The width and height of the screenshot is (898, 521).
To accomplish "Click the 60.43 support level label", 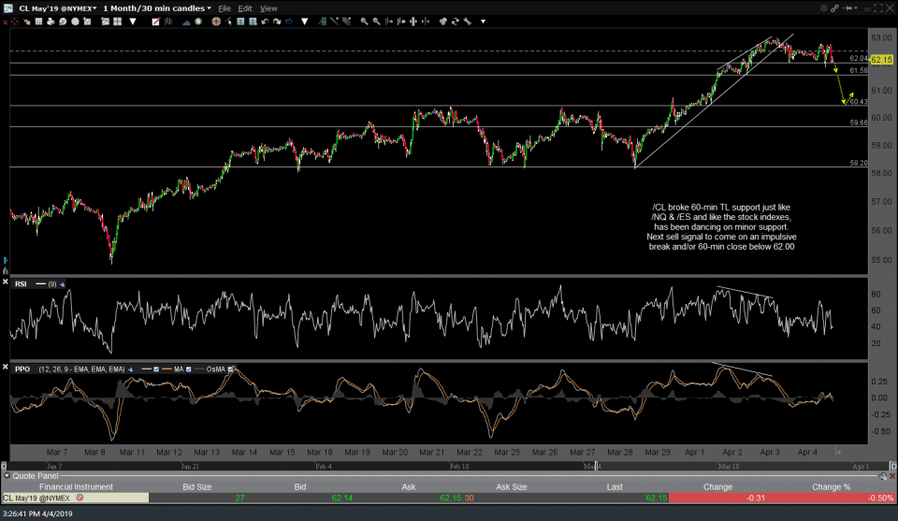I will 859,102.
